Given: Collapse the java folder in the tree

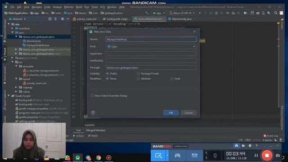Looking at the screenshot, I should [12, 32].
